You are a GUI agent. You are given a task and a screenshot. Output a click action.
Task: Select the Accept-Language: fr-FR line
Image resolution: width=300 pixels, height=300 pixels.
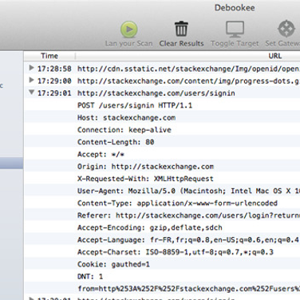[188, 240]
